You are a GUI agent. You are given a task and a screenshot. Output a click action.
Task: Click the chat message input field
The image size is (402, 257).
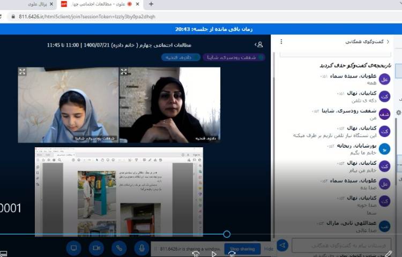[341, 245]
